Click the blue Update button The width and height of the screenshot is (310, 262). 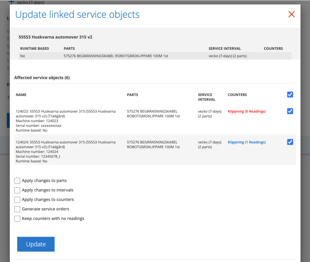pyautogui.click(x=36, y=244)
